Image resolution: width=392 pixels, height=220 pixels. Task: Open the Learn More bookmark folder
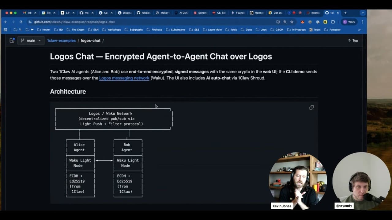coord(212,30)
